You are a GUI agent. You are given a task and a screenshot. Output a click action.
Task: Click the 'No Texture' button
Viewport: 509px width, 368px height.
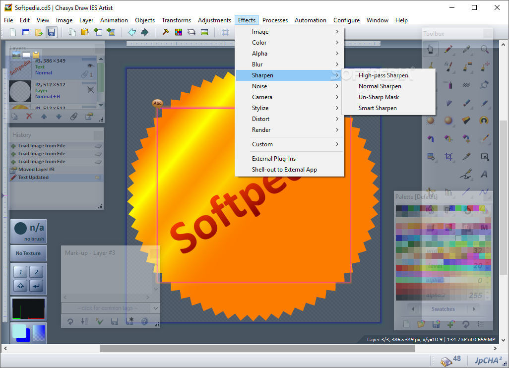(x=28, y=253)
